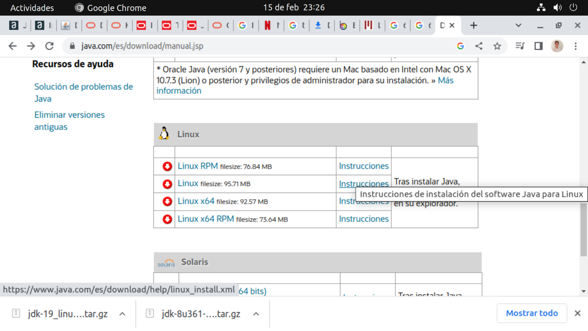Expand options for the jdk-19 download
Image resolution: width=588 pixels, height=331 pixels.
tap(122, 314)
